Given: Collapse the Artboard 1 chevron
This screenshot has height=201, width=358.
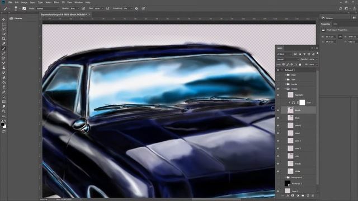Looking at the screenshot, I should [x=282, y=70].
